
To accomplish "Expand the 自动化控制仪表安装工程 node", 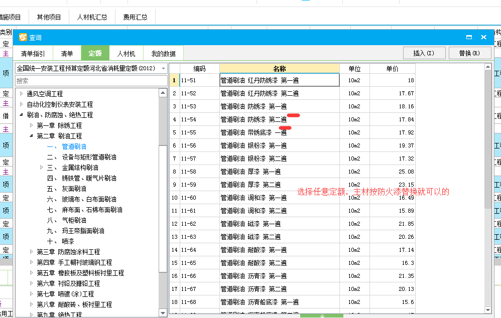I will 22,104.
